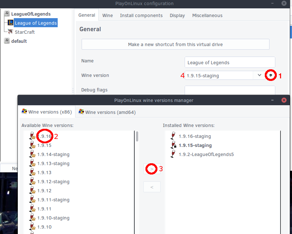Switch to Wine versions (amd64) tab
The width and height of the screenshot is (292, 234).
107,112
